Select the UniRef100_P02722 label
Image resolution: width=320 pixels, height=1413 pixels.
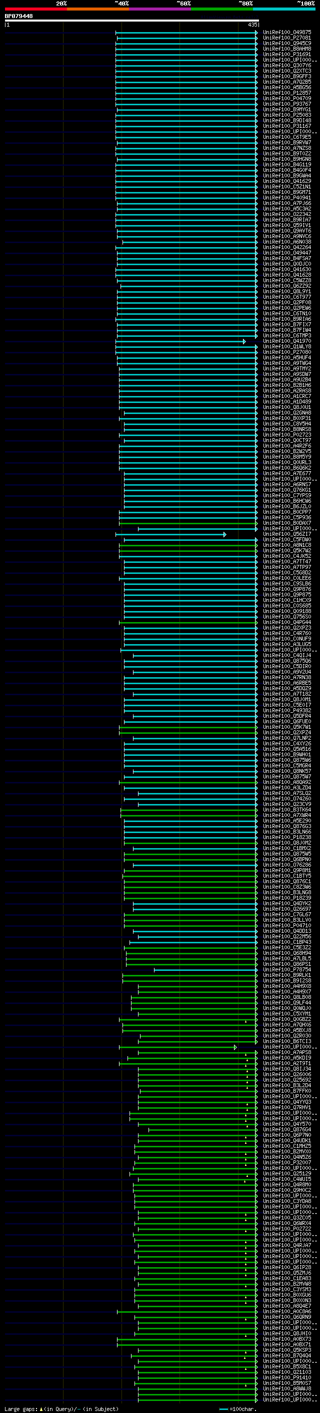287,1229
